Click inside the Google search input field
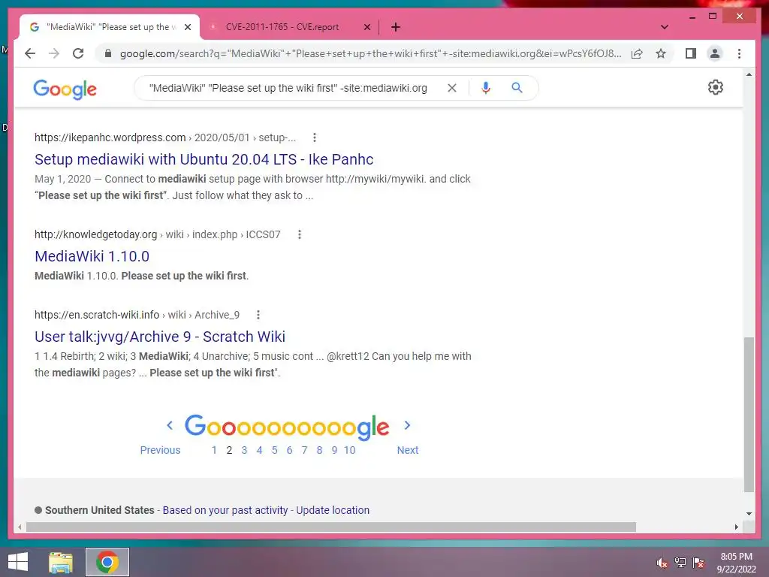 click(x=288, y=88)
